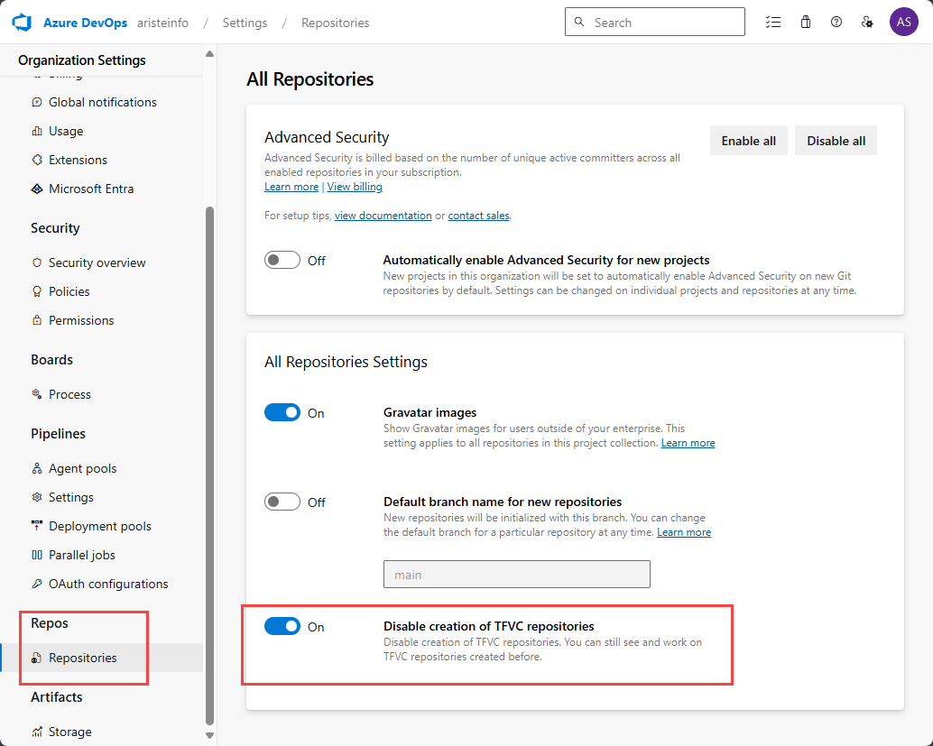
Task: Select Repositories under Repos section
Action: pos(86,658)
